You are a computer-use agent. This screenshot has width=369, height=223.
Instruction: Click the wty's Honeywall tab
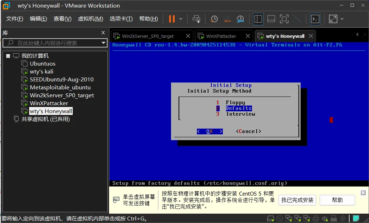285,36
